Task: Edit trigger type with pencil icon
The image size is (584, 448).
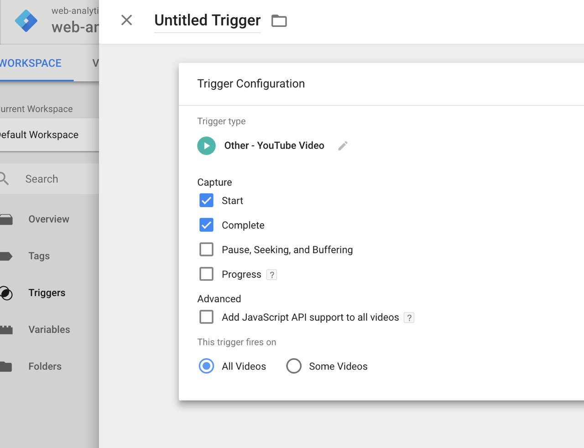Action: click(x=343, y=146)
